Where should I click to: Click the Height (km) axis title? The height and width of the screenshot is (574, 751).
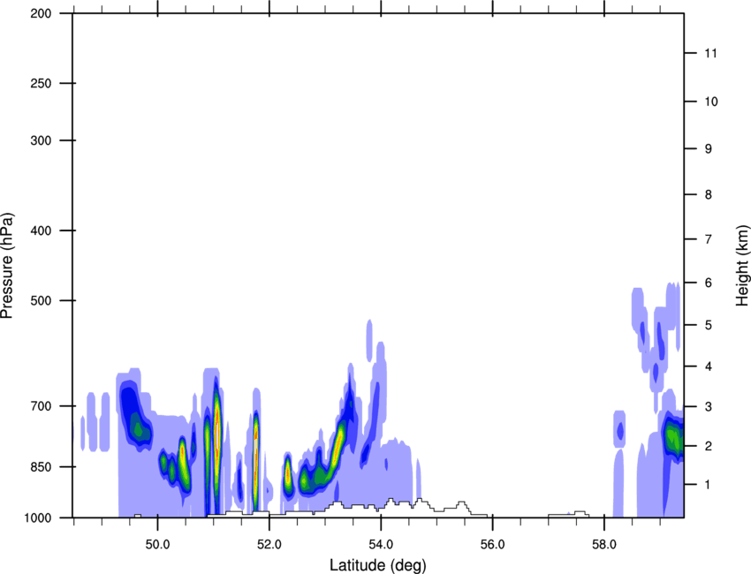click(x=742, y=266)
